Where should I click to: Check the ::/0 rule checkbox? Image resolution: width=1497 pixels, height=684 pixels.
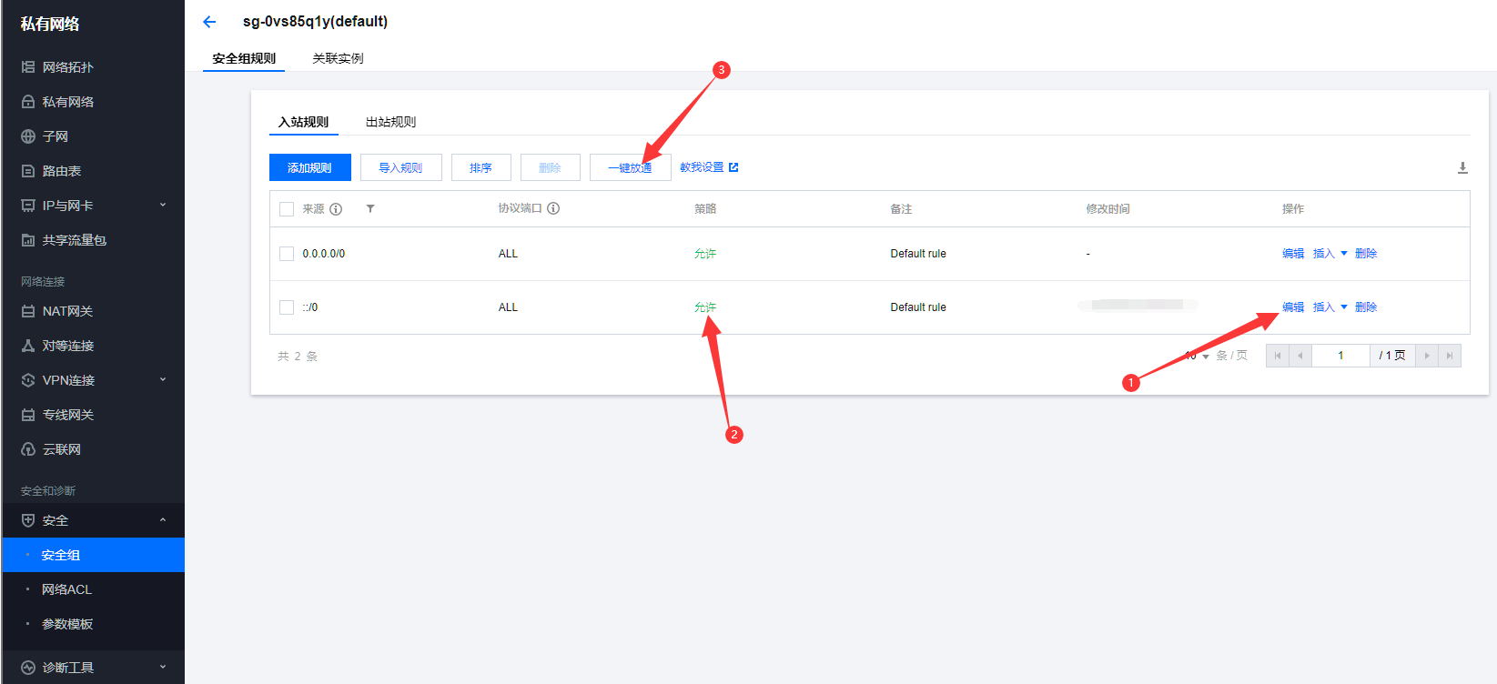[x=287, y=307]
